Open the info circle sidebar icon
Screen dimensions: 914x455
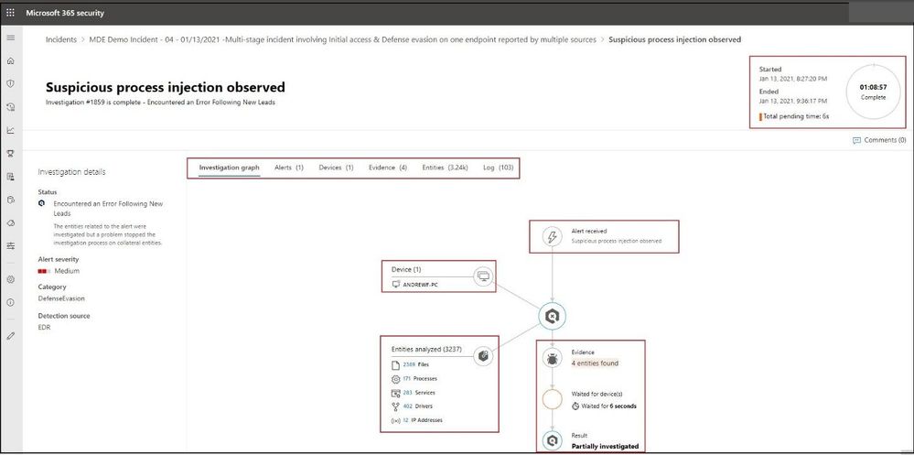10,303
